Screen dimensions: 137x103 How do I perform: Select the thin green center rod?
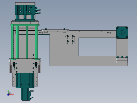point(27,42)
